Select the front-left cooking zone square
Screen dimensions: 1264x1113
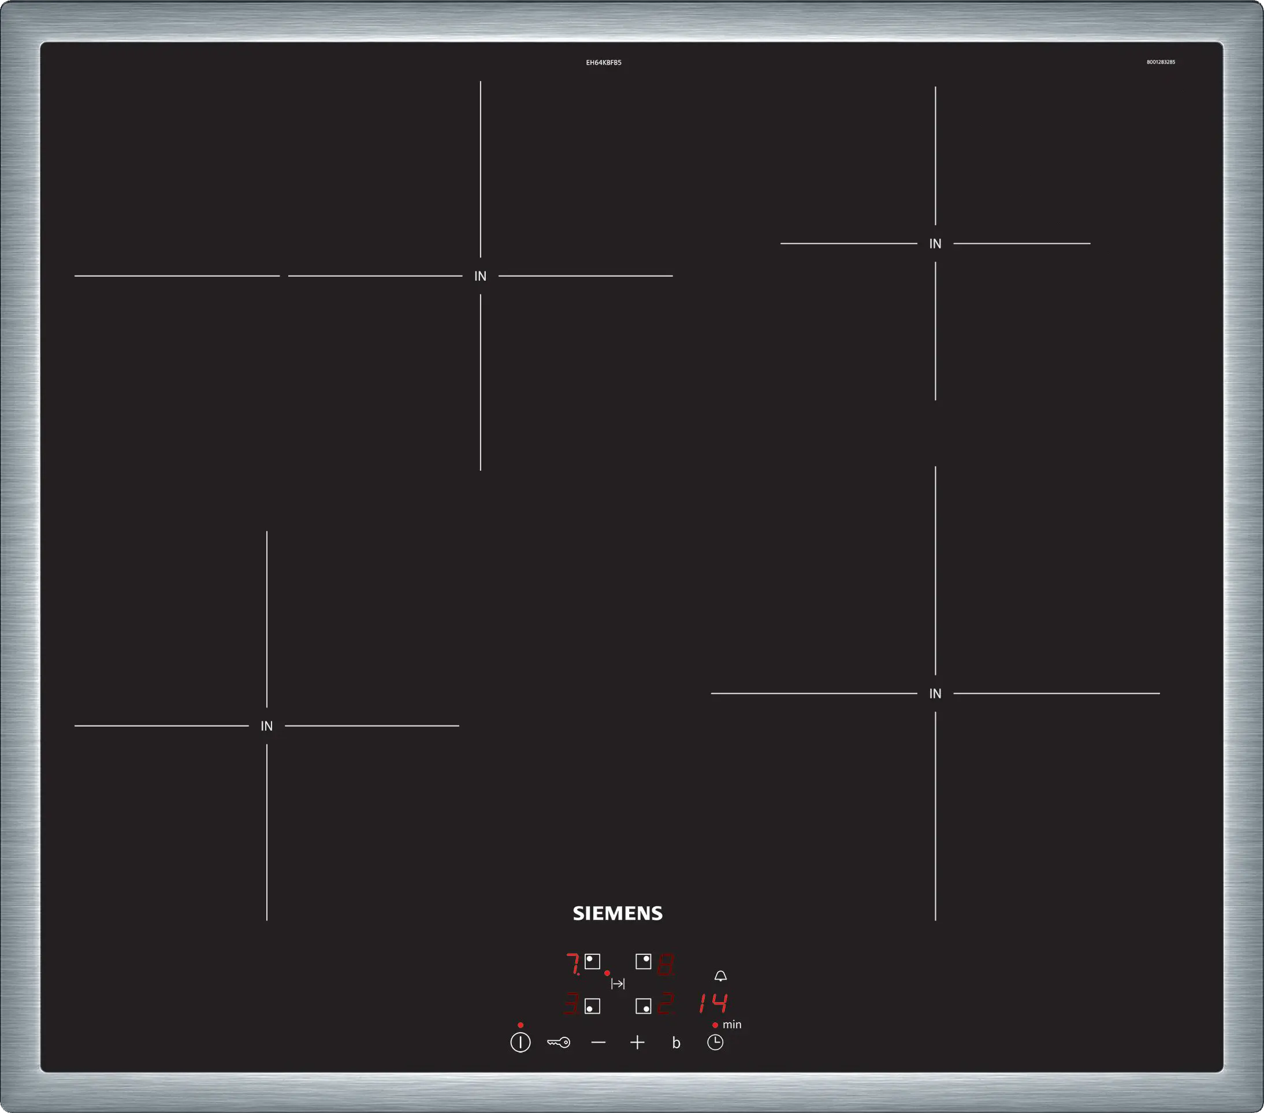point(592,1006)
